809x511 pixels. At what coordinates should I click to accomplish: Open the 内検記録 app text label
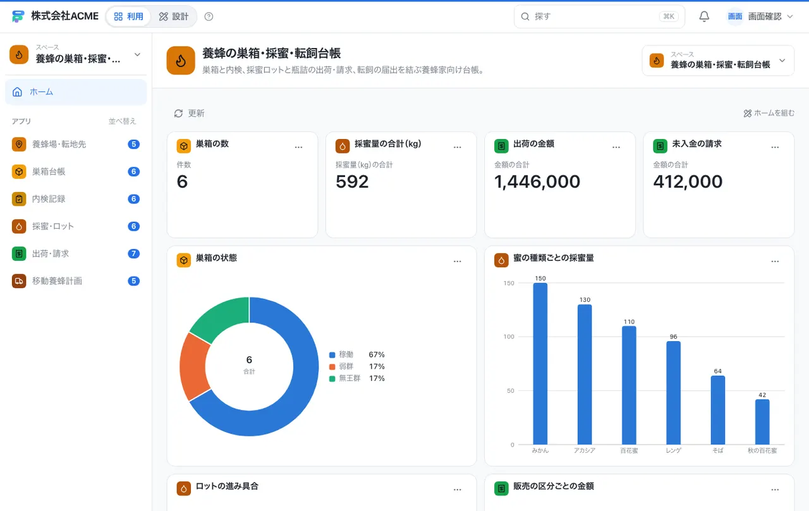click(x=49, y=198)
